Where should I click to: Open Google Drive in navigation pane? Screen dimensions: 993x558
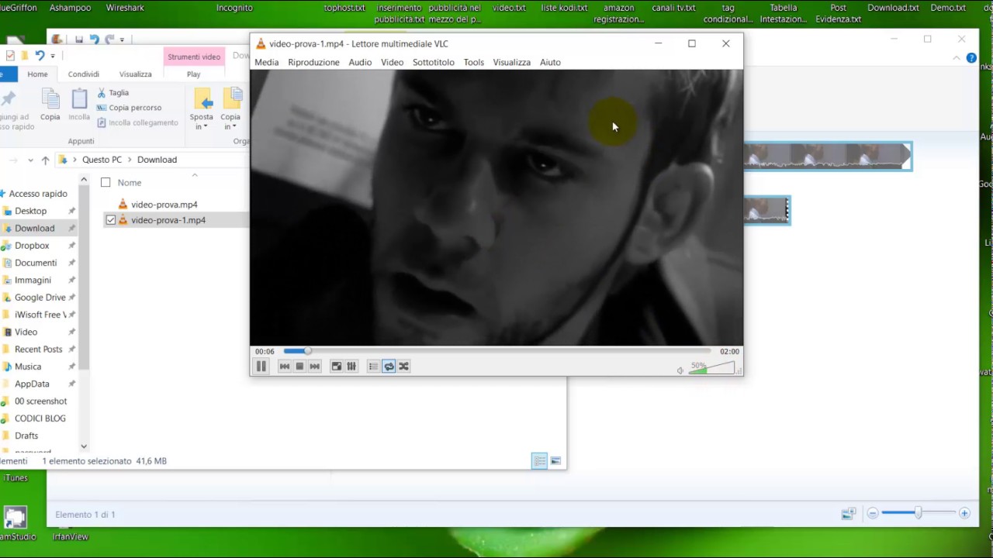click(40, 298)
